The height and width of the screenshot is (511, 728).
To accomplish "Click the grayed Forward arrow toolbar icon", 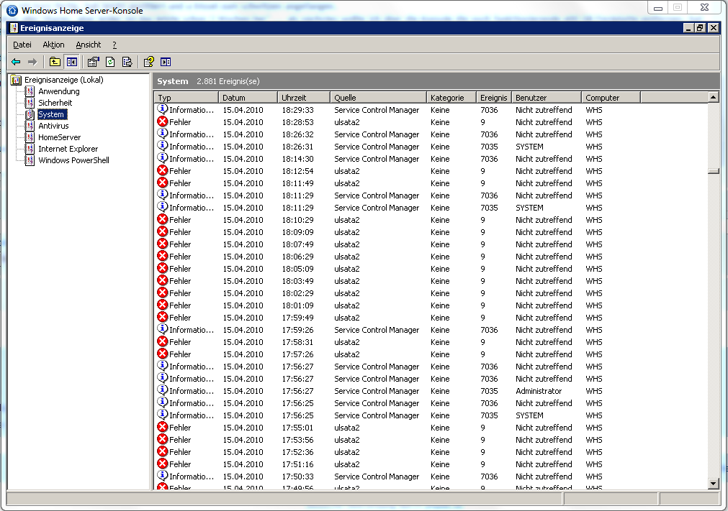I will 32,62.
